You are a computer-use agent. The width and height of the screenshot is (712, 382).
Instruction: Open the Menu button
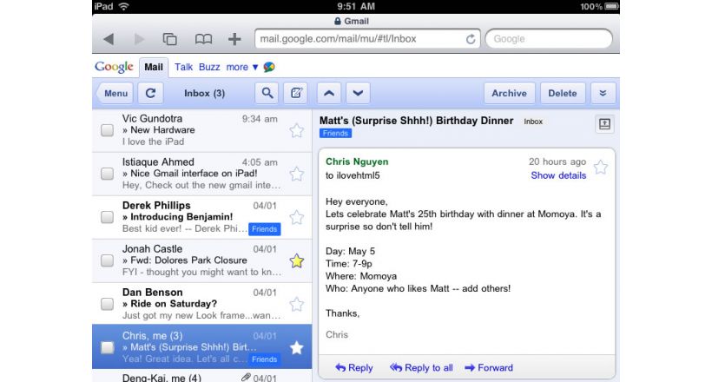(x=115, y=93)
